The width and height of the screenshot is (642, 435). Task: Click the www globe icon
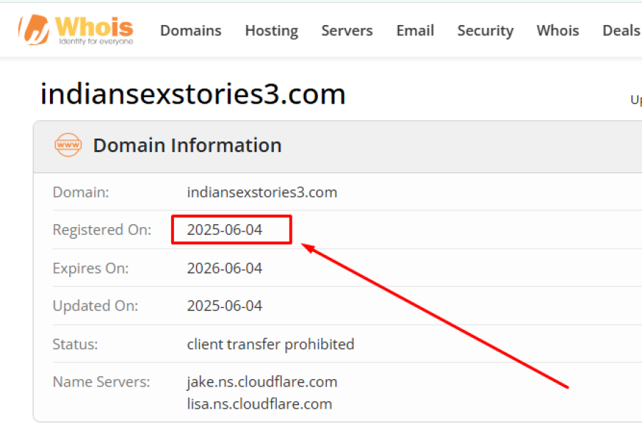[x=68, y=145]
